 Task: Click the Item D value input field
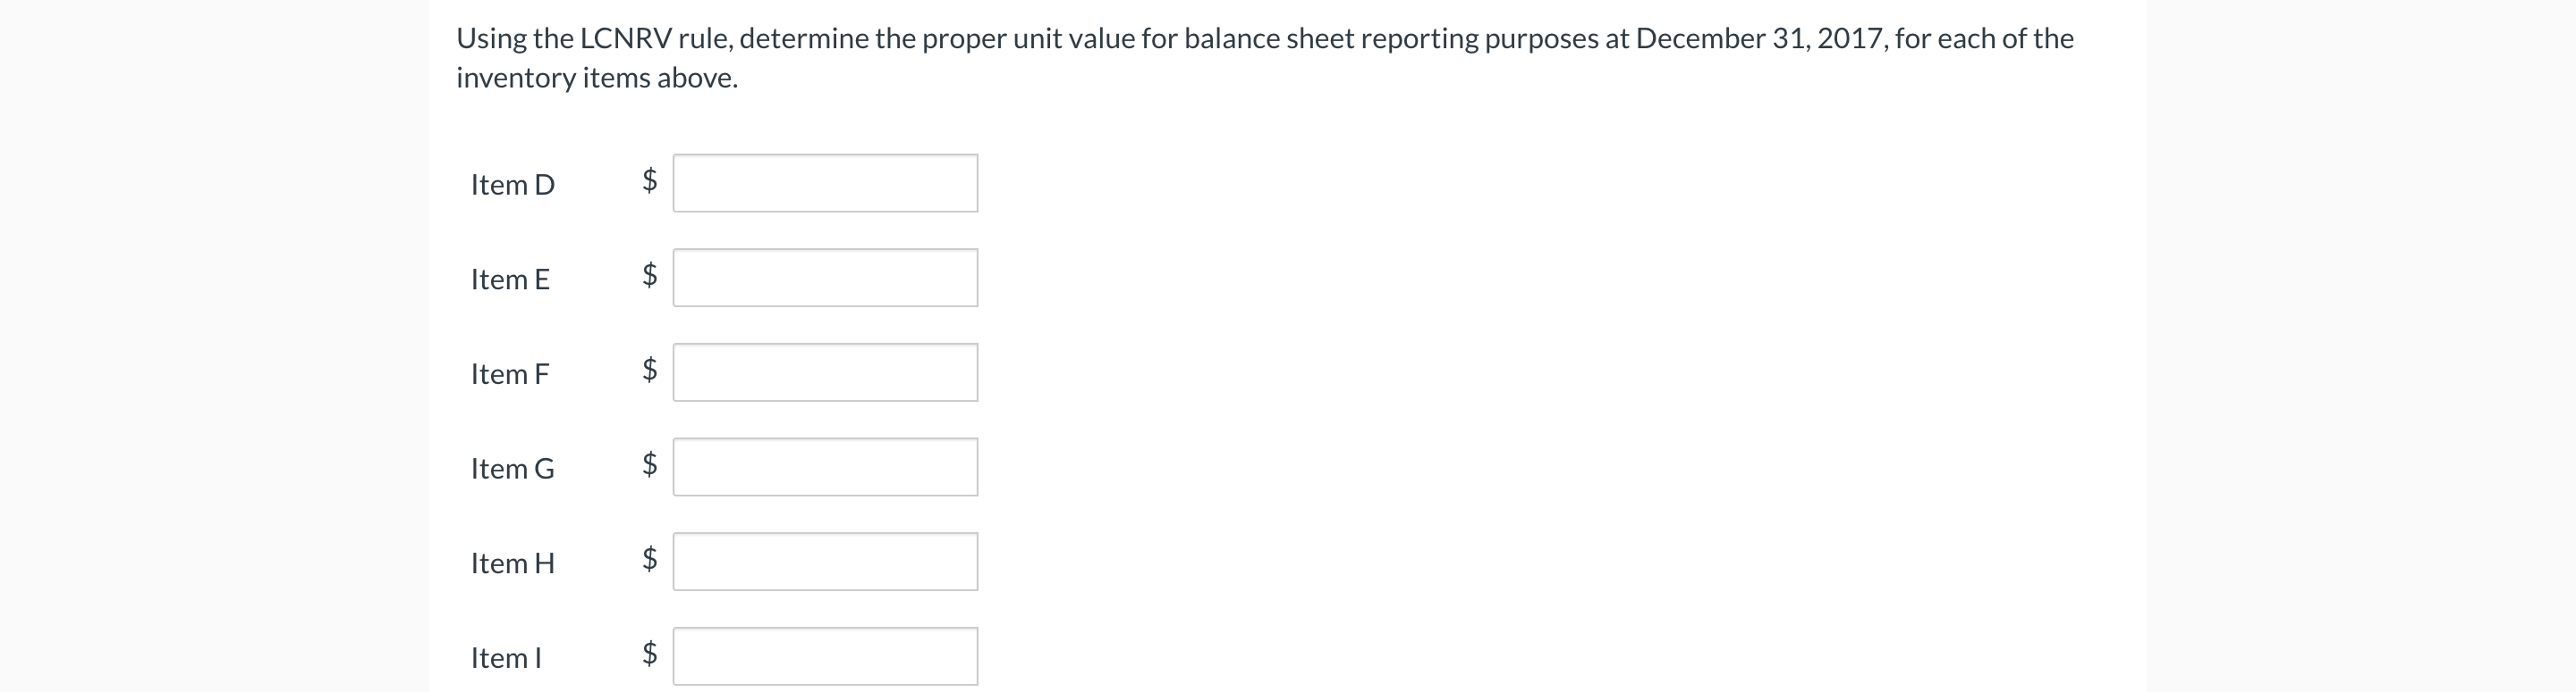(x=826, y=183)
